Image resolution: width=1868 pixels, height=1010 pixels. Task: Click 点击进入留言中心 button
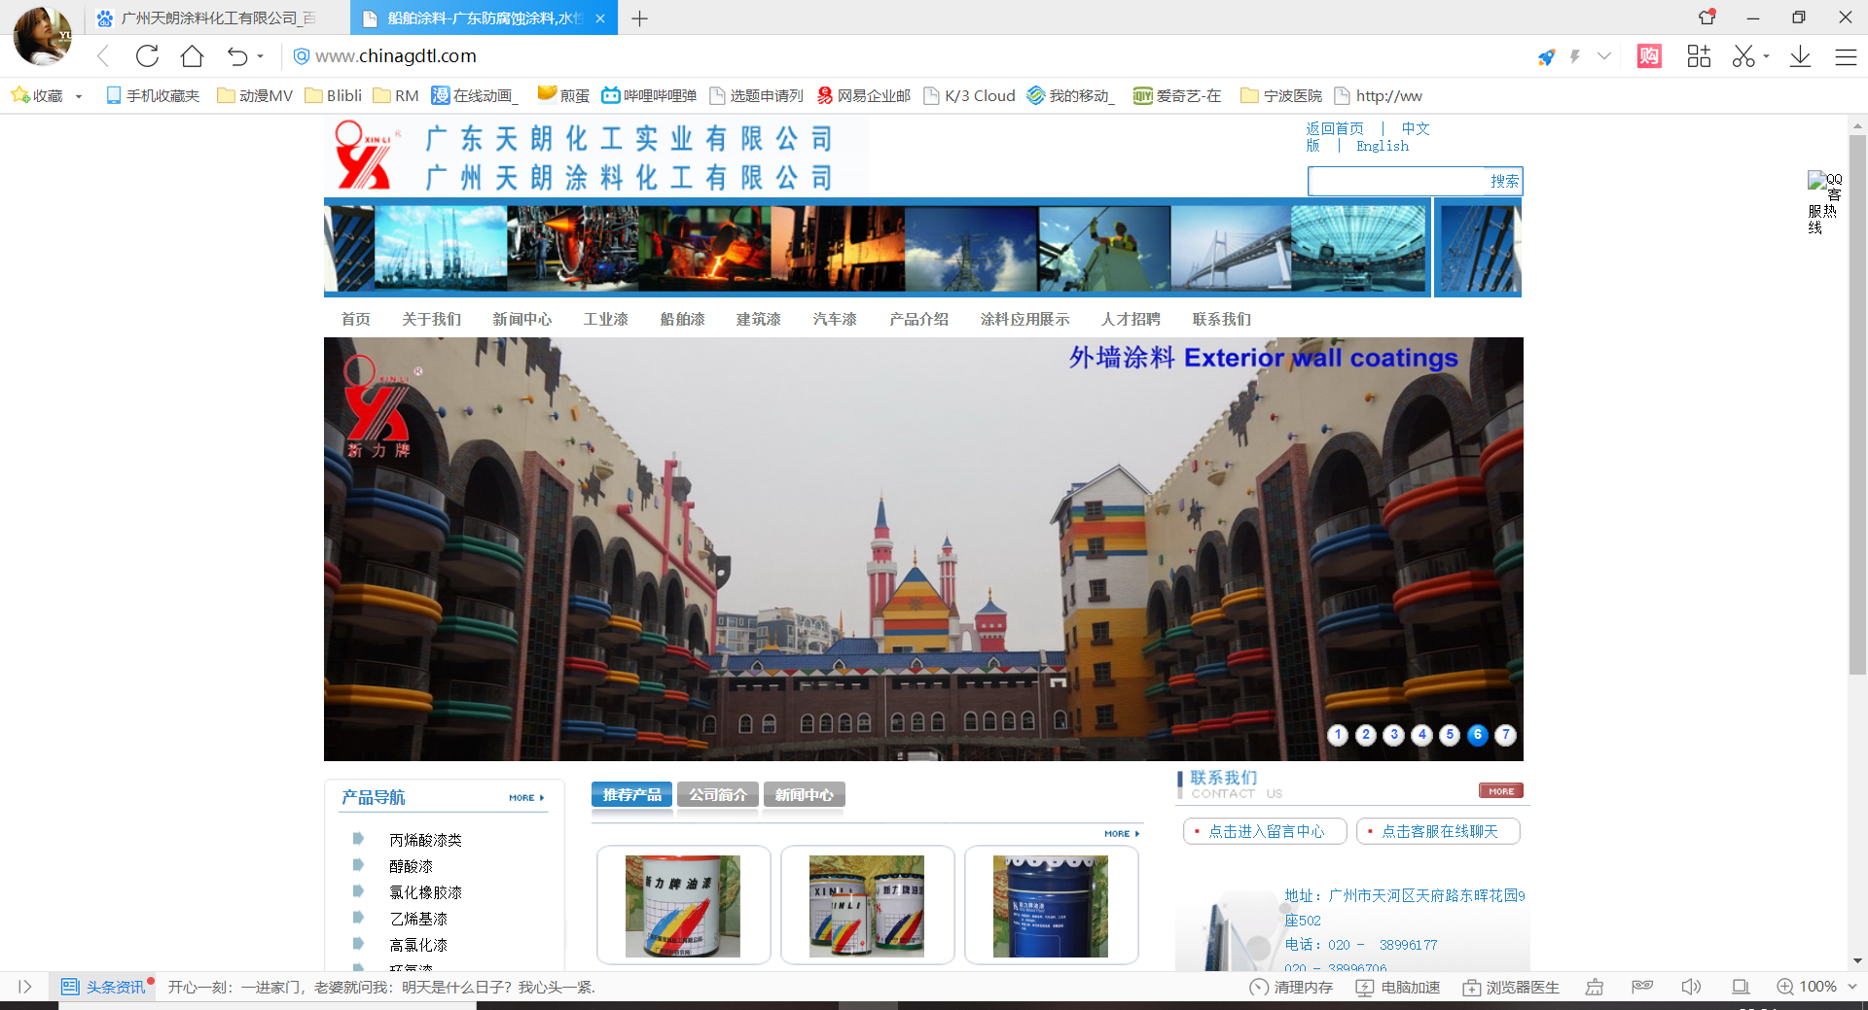1265,831
